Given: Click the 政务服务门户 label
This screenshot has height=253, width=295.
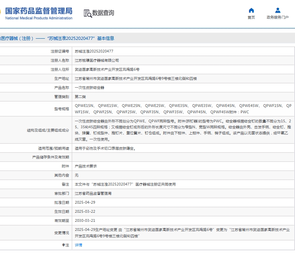Looking at the screenshot, I should coord(278,17).
